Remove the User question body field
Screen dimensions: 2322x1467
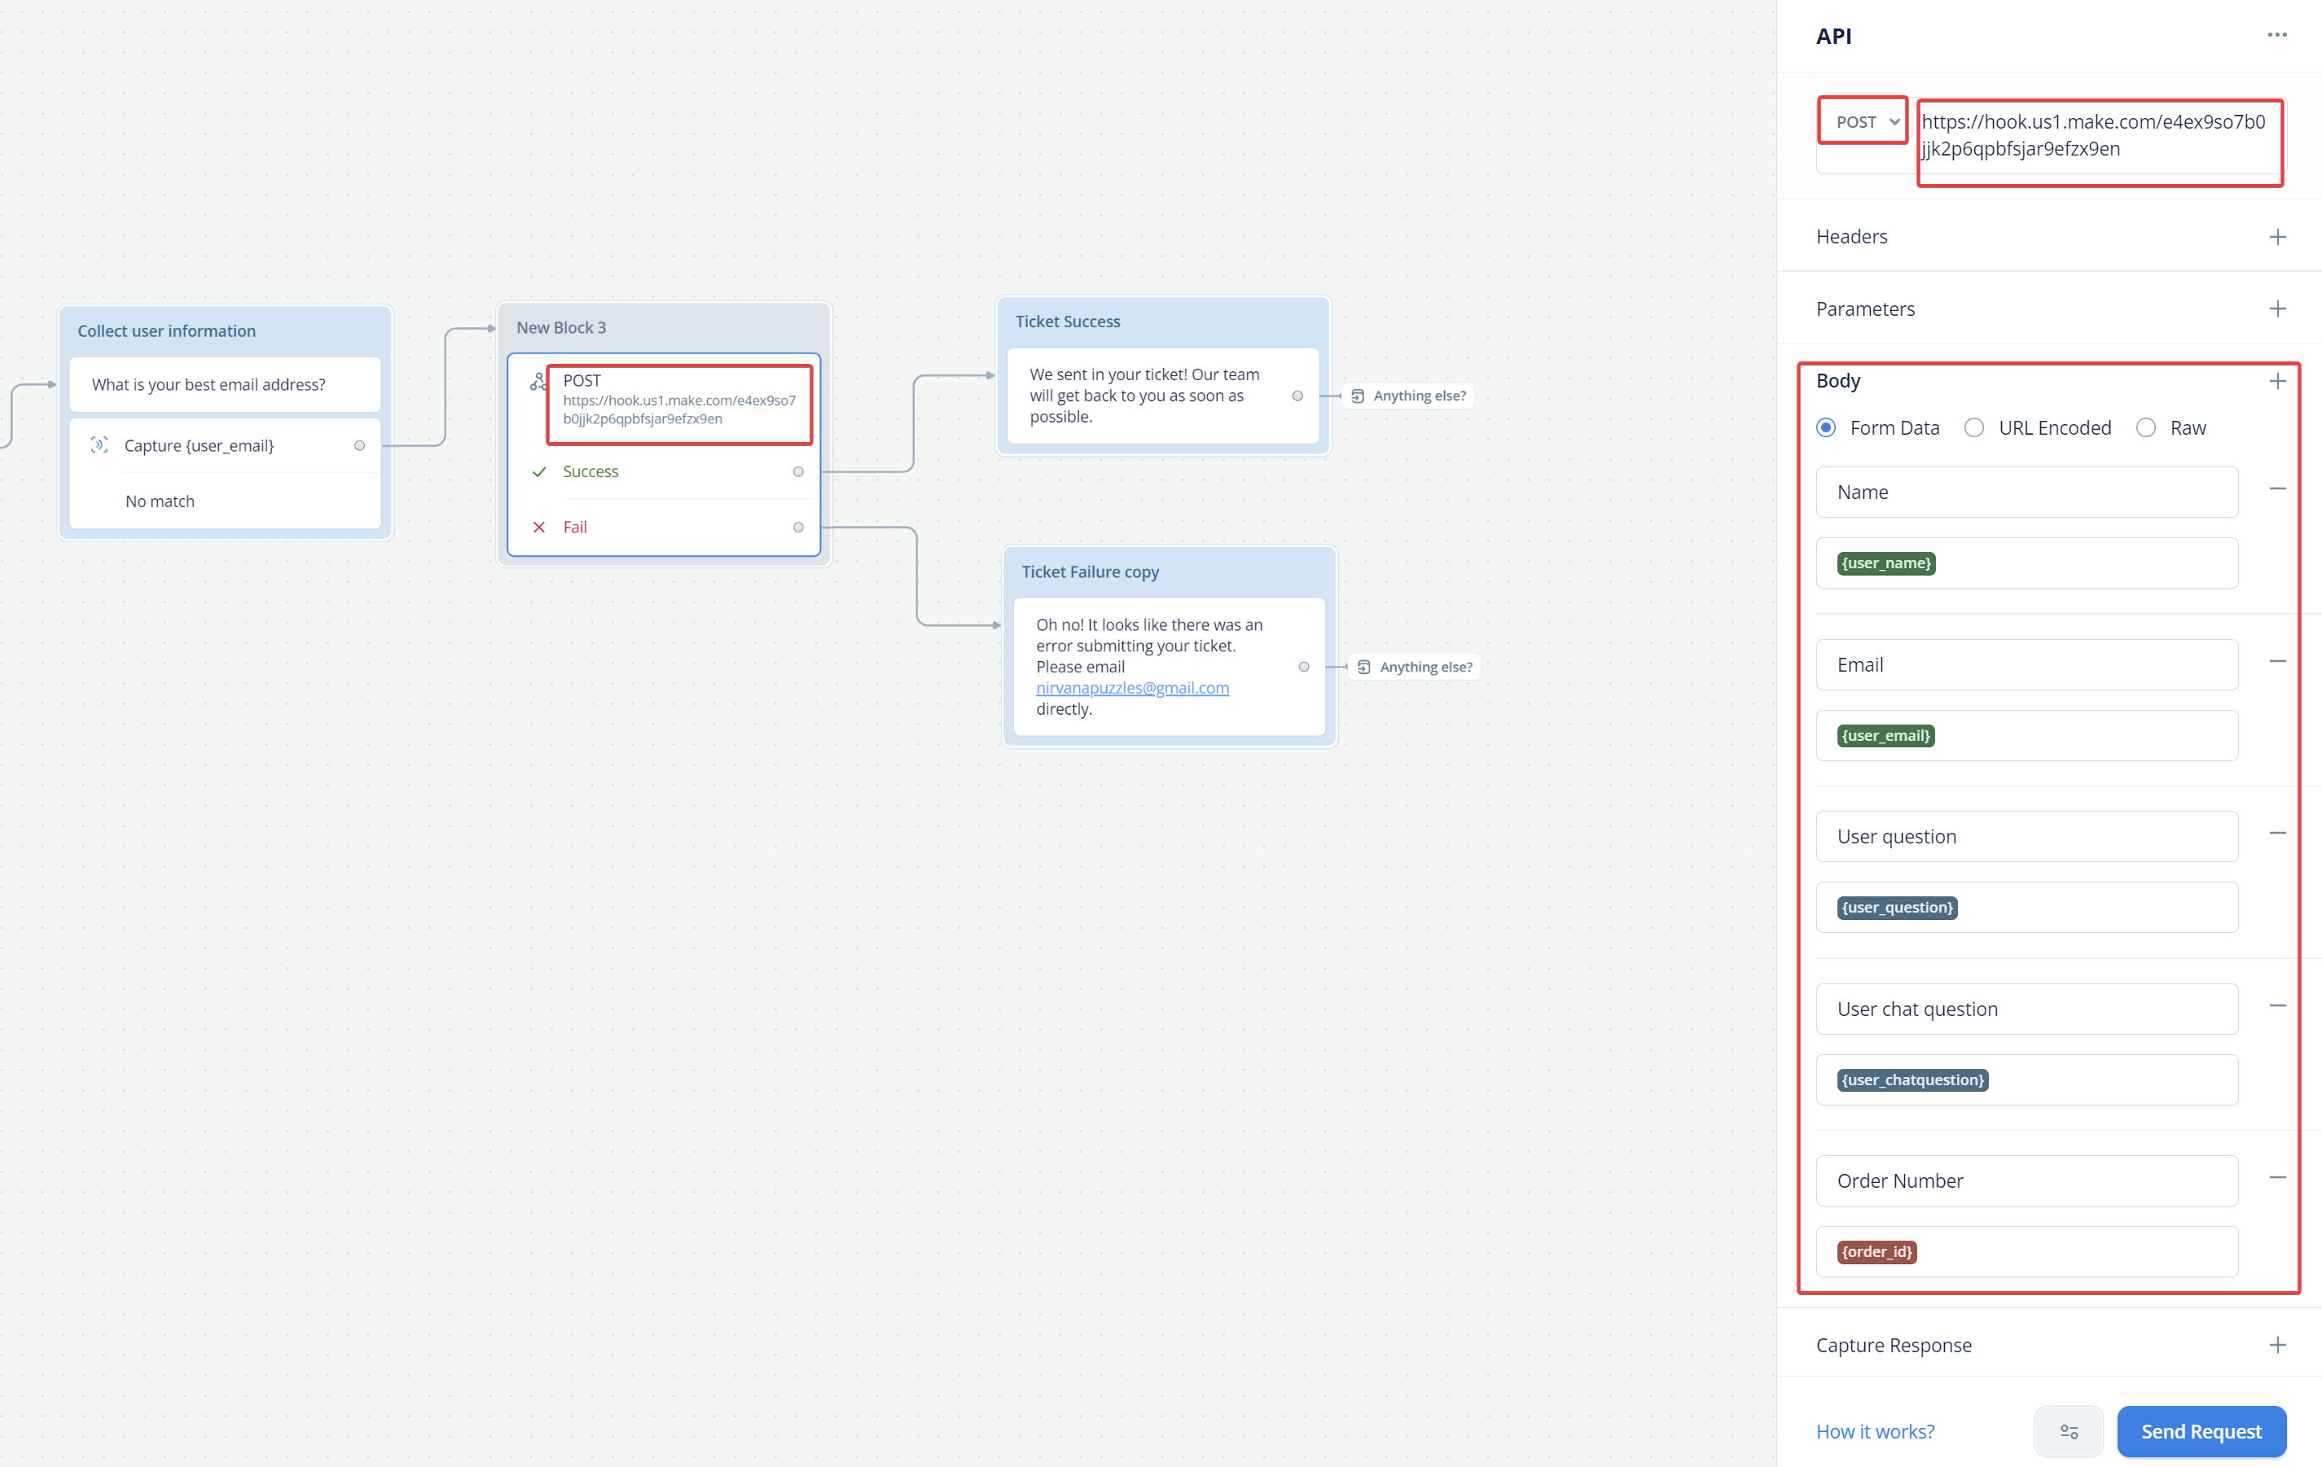pos(2278,834)
